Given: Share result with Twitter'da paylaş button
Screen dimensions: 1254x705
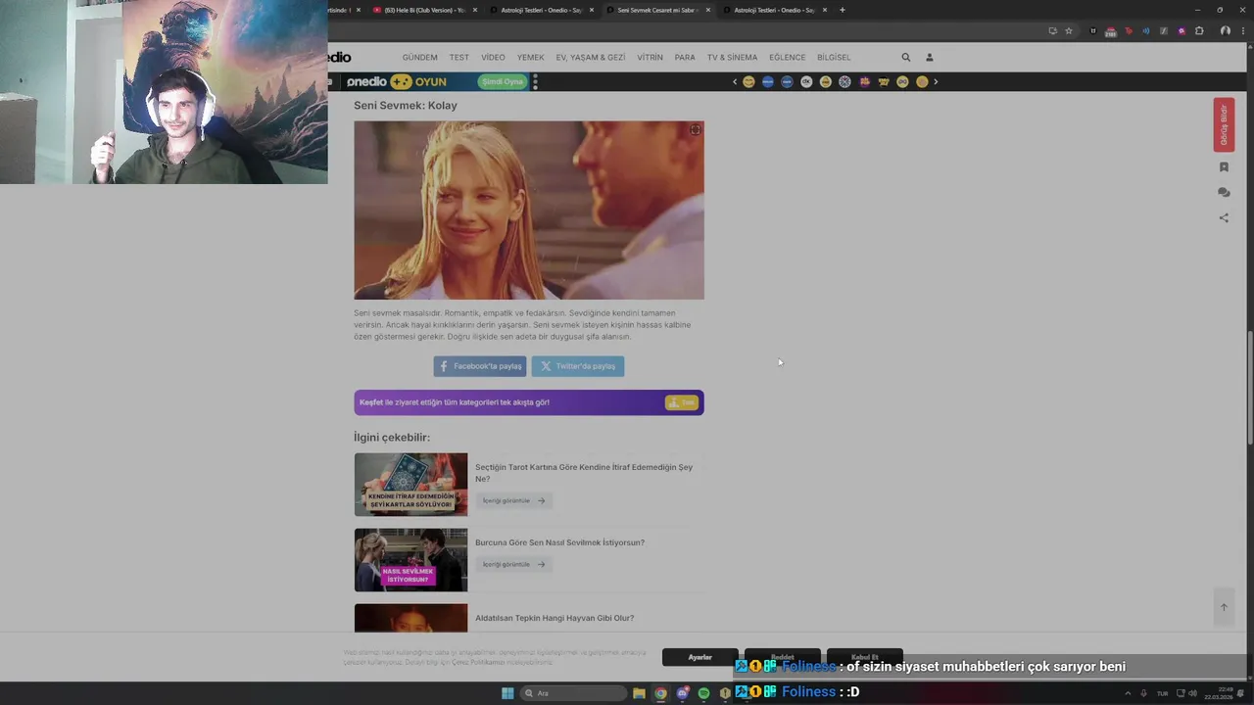Looking at the screenshot, I should tap(577, 366).
